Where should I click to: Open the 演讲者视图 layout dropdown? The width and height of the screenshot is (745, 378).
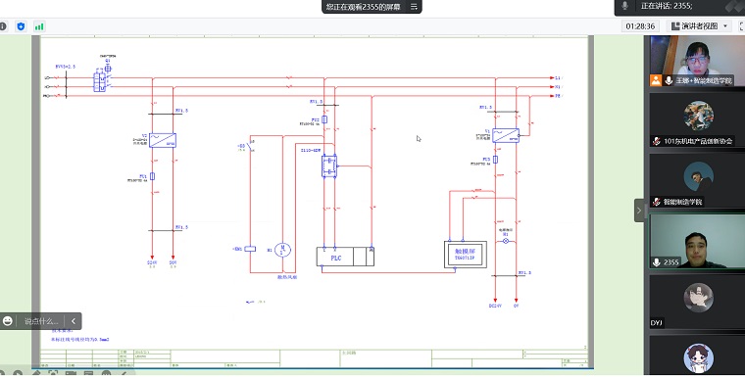699,26
